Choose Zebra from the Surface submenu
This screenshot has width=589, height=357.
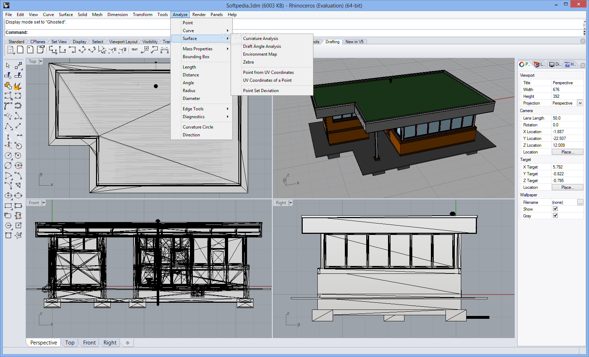272,62
